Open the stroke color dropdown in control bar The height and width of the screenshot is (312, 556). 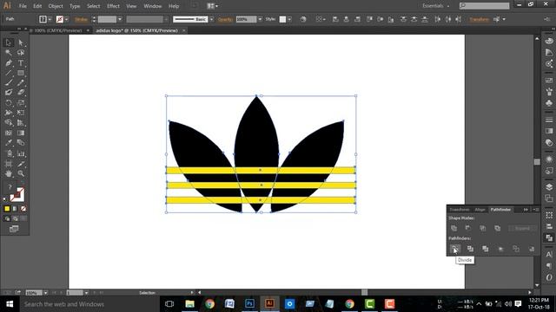tap(66, 19)
